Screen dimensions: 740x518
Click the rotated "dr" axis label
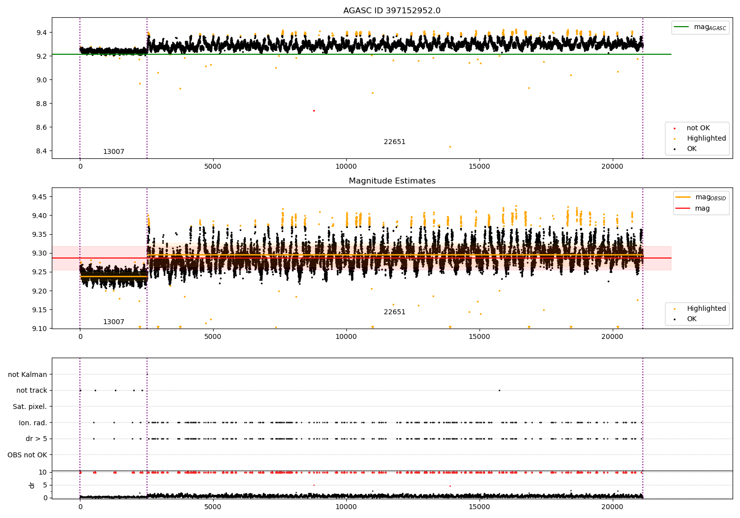(32, 485)
